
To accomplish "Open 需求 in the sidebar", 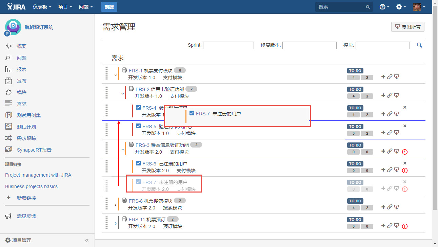I will point(22,104).
